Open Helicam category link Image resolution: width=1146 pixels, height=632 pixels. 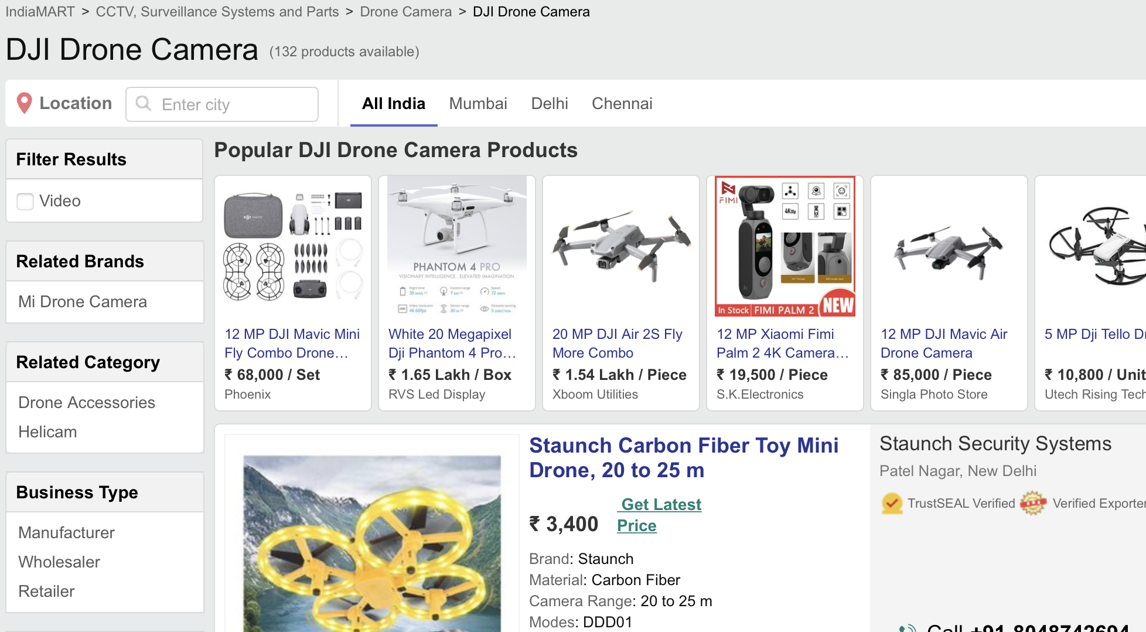(47, 432)
